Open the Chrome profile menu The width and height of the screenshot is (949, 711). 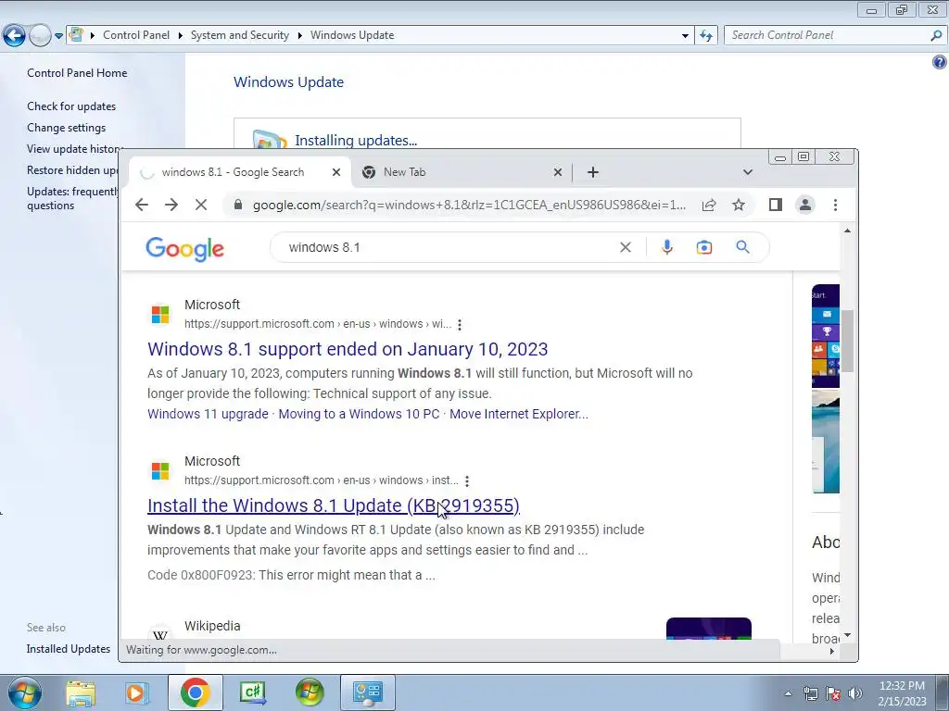[805, 205]
